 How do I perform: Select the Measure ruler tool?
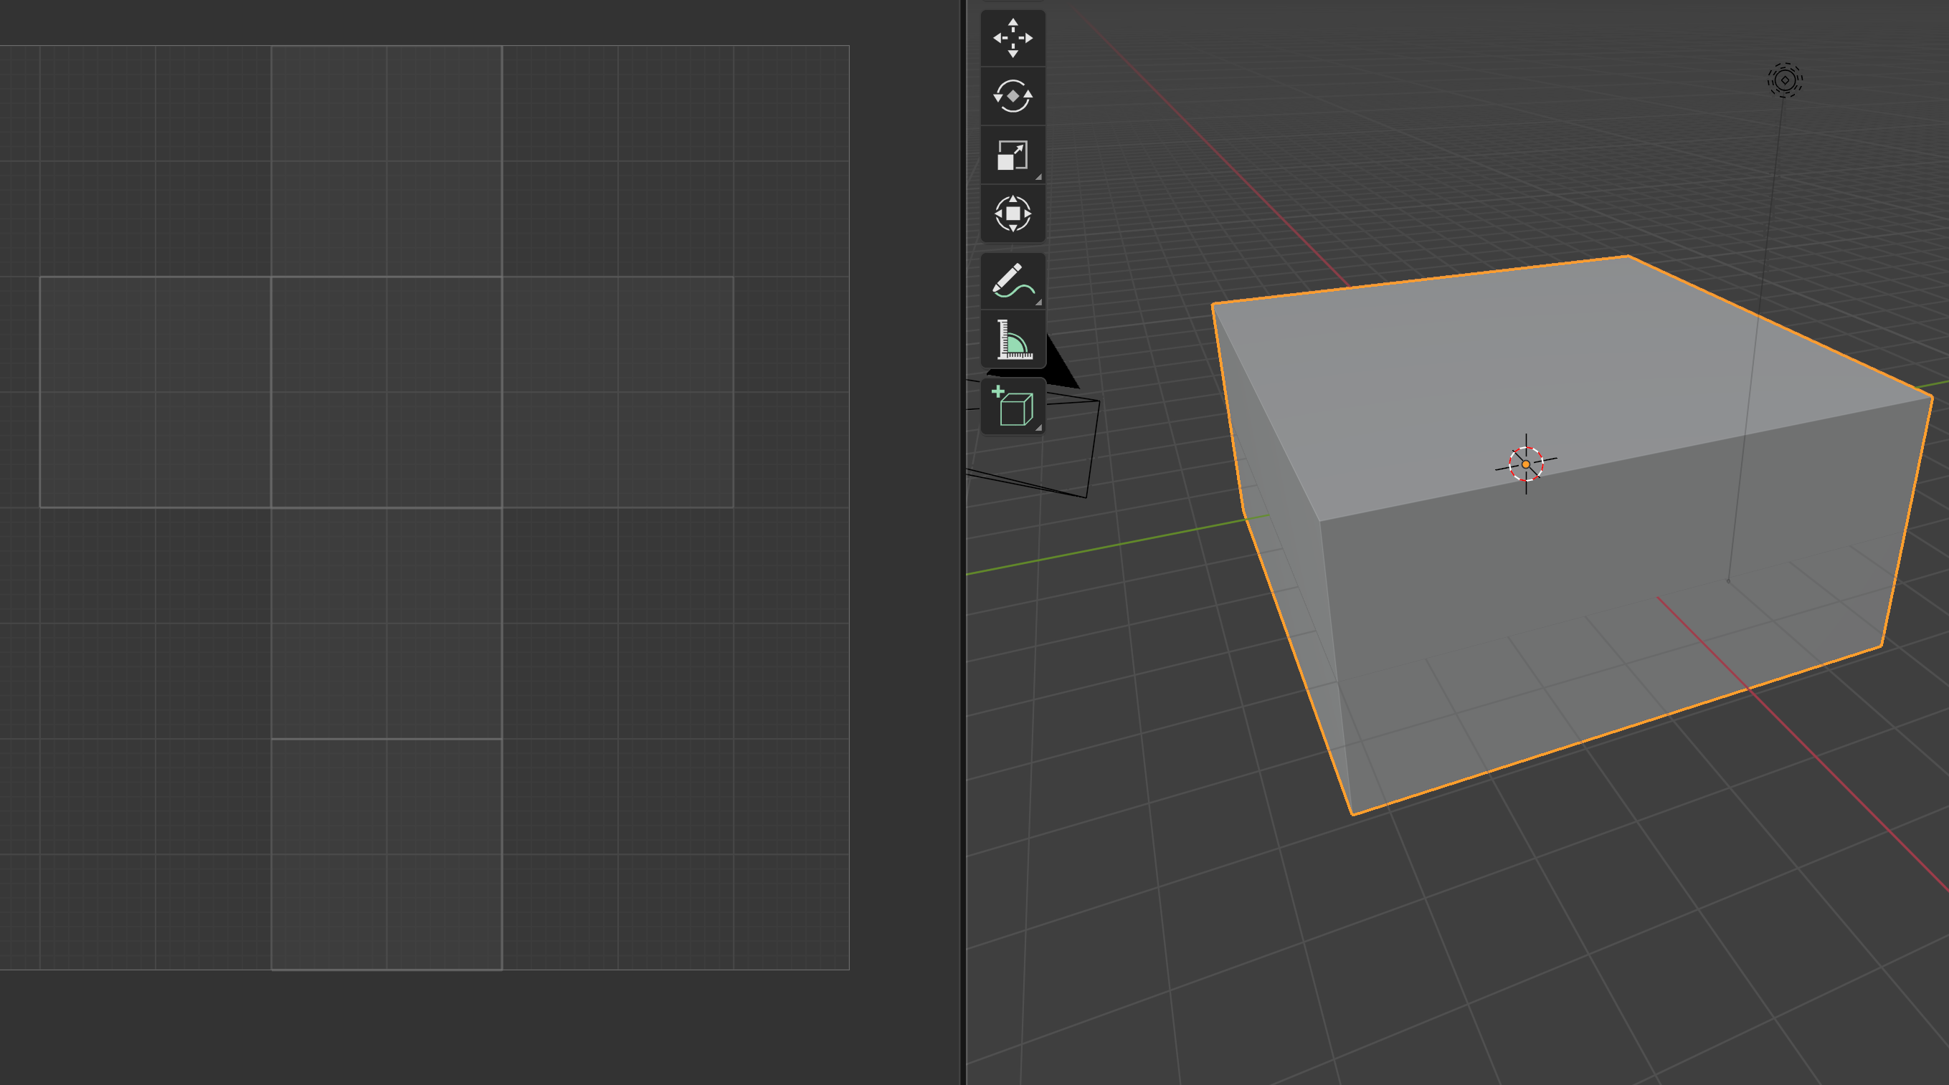tap(1013, 340)
